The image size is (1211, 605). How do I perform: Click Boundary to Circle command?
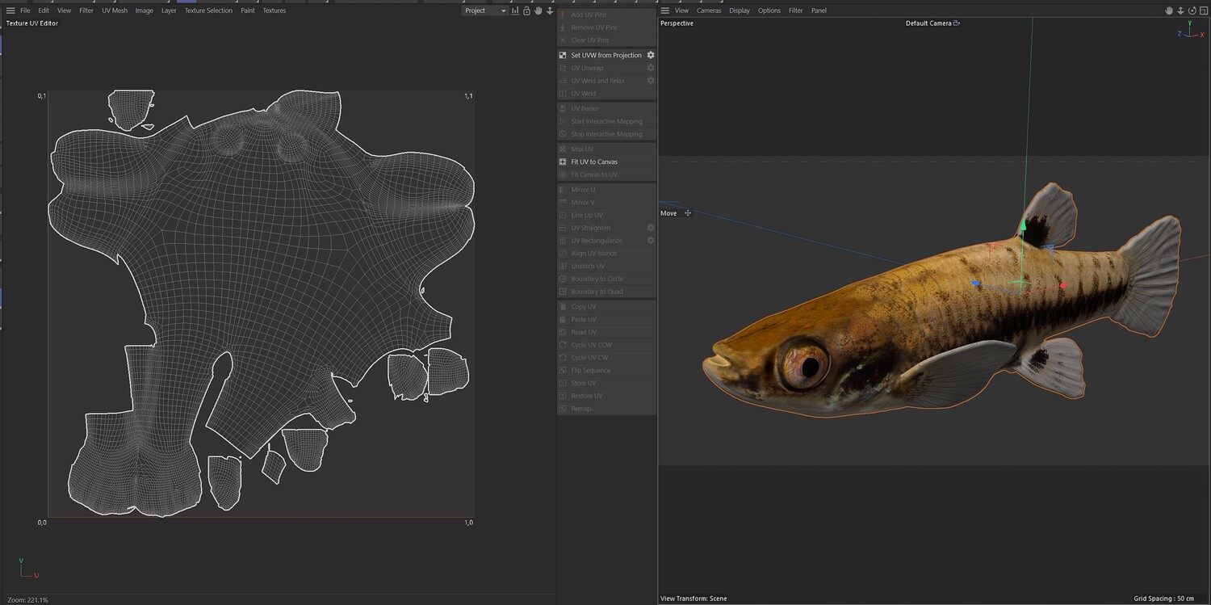click(x=606, y=279)
